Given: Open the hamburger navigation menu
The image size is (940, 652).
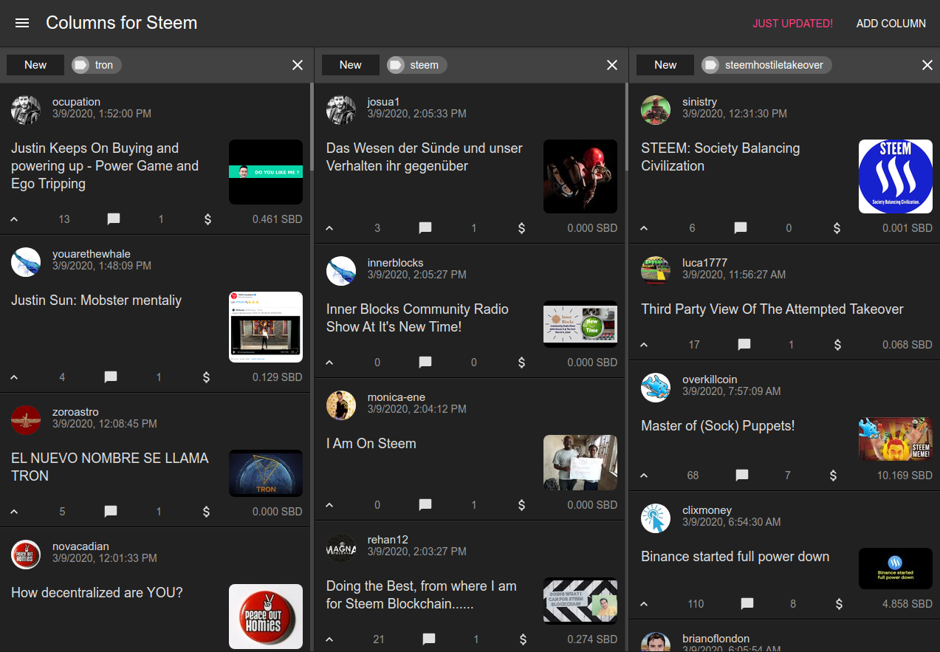Looking at the screenshot, I should pyautogui.click(x=22, y=23).
